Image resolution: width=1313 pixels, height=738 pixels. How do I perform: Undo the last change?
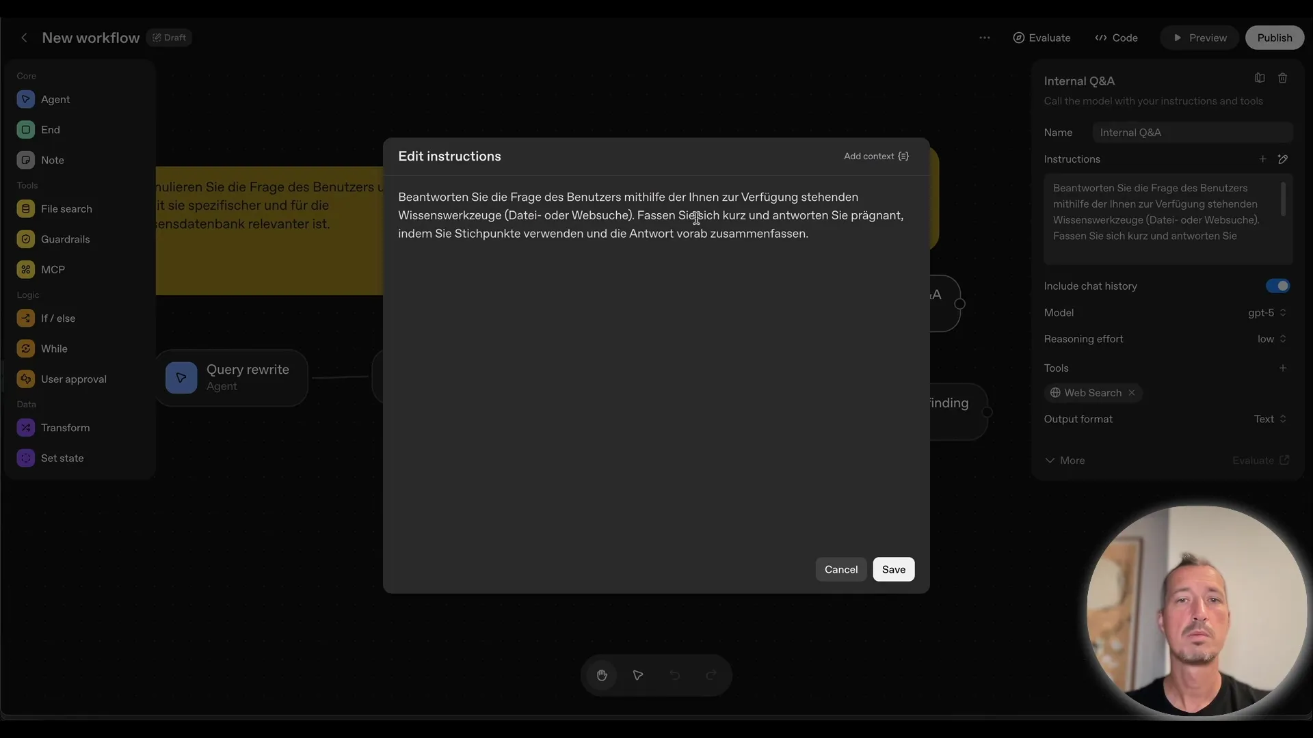coord(675,675)
